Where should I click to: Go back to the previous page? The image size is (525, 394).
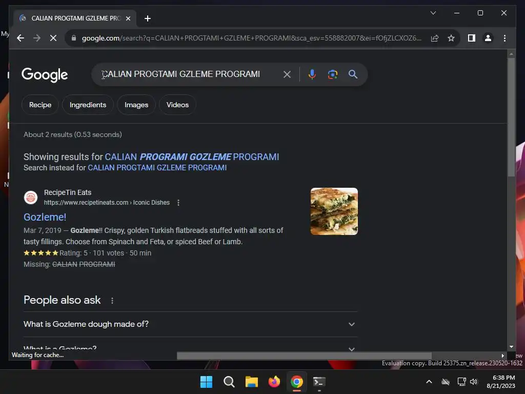coord(21,38)
